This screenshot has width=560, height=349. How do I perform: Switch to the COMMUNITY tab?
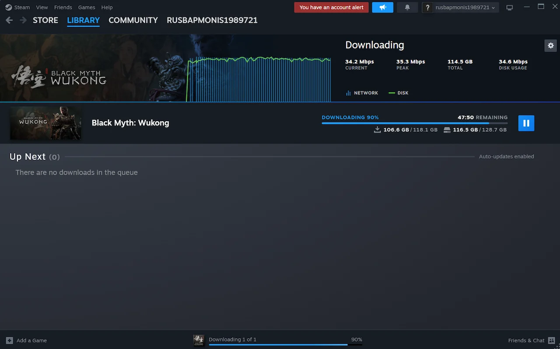pos(133,20)
